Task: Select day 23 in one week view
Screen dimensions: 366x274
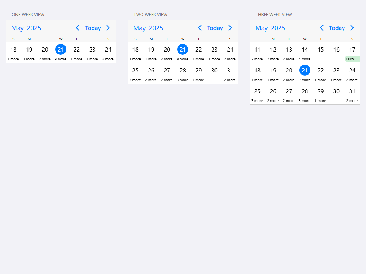Action: (93, 49)
